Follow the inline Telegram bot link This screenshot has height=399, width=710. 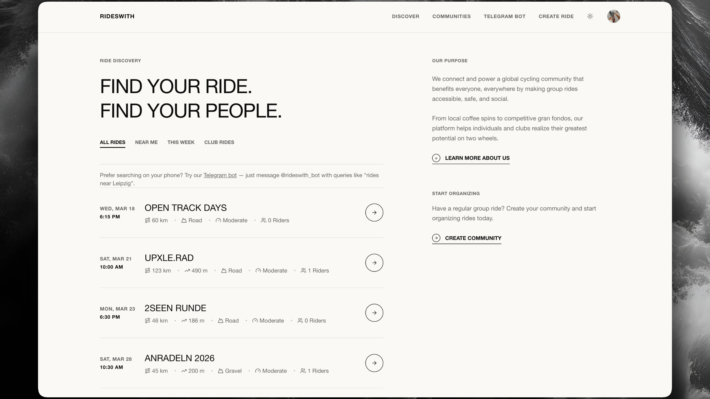coord(220,175)
